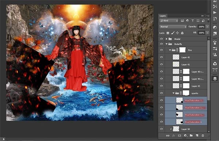
Task: Click the delete layer trash icon
Action: coord(203,136)
